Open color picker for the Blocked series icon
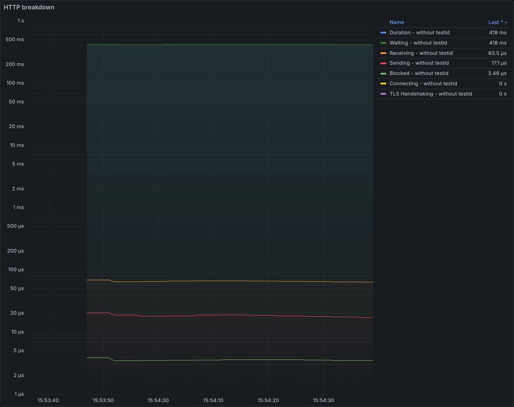Image resolution: width=514 pixels, height=407 pixels. tap(383, 73)
